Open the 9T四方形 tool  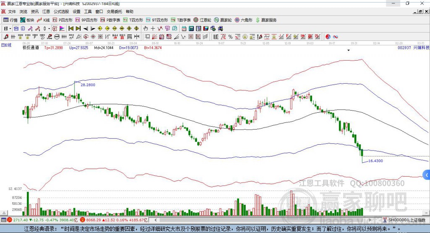[x=157, y=20]
